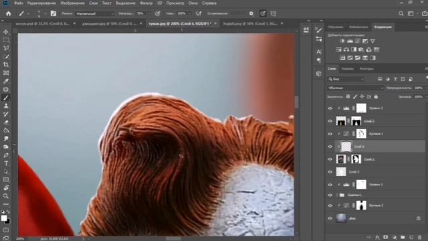The height and width of the screenshot is (241, 428).
Task: Open the Фильтр menu
Action: point(146,3)
